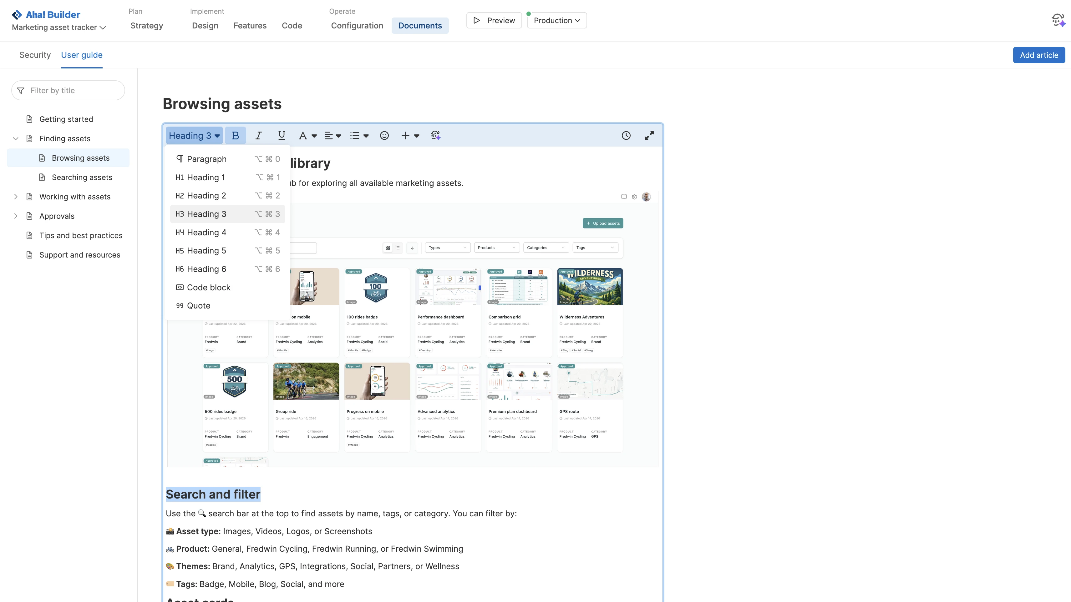Open version history clock icon
The image size is (1071, 602).
(626, 135)
